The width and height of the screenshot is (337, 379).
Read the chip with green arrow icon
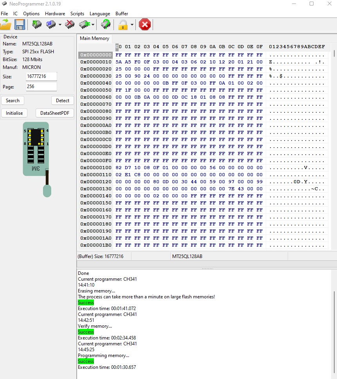click(37, 24)
